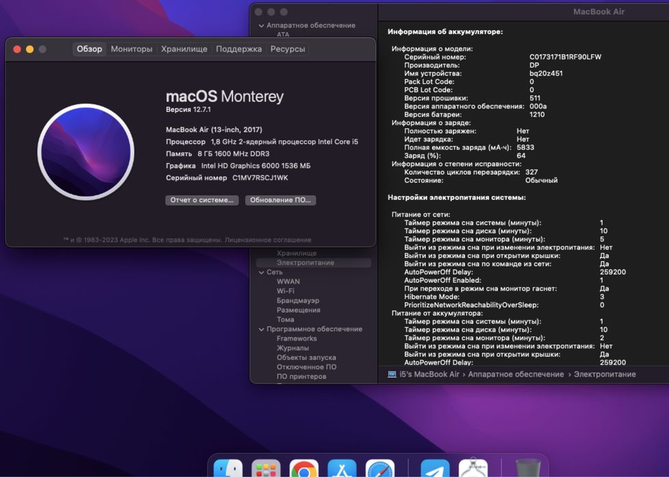The image size is (669, 477).
Task: Click the MacBook Air window title
Action: point(599,12)
